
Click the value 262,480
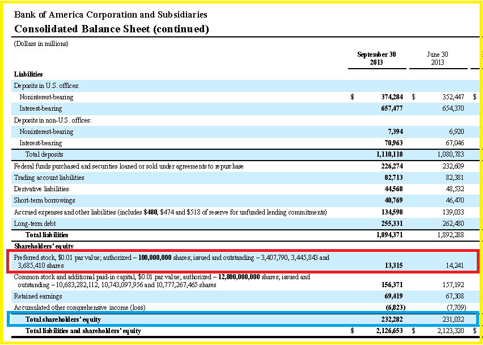pos(453,224)
